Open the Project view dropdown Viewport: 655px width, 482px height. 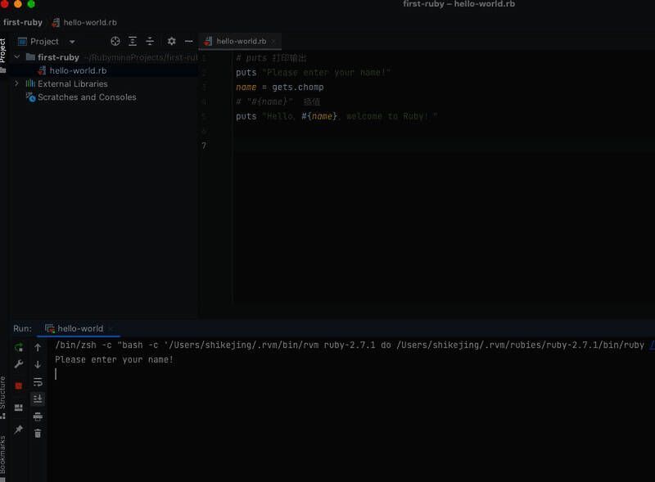point(72,42)
